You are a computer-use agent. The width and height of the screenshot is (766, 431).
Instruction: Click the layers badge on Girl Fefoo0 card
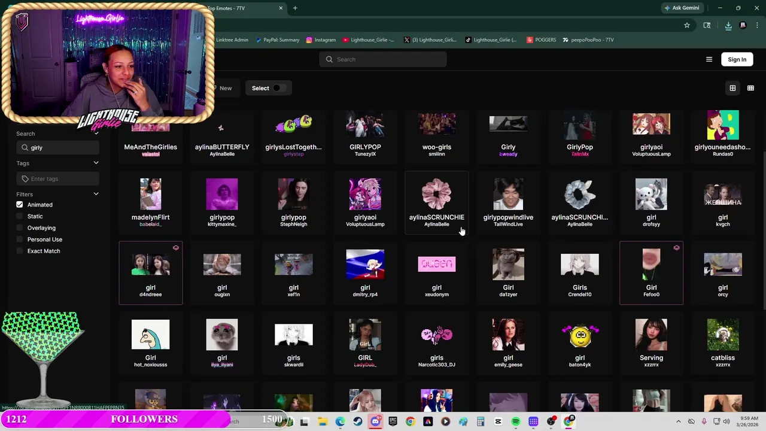[x=676, y=248]
